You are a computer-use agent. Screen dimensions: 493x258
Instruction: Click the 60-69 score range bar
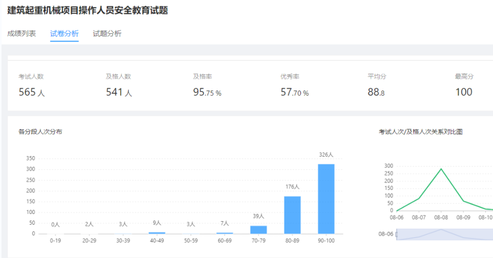pyautogui.click(x=224, y=233)
